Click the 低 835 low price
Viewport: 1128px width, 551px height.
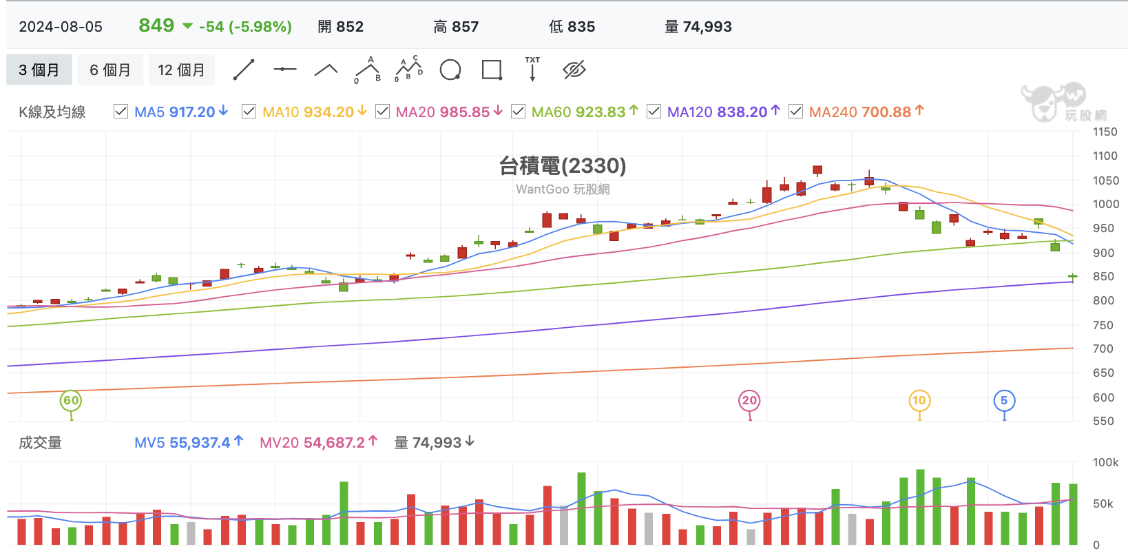(572, 27)
